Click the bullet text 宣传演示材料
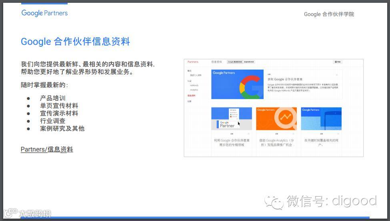The height and width of the screenshot is (221, 390). point(59,113)
